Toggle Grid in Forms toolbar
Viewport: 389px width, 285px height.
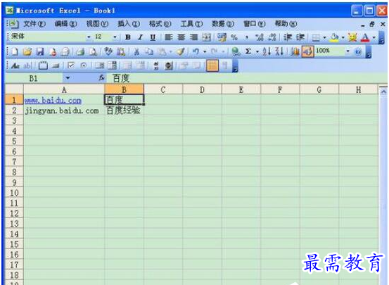click(x=212, y=65)
